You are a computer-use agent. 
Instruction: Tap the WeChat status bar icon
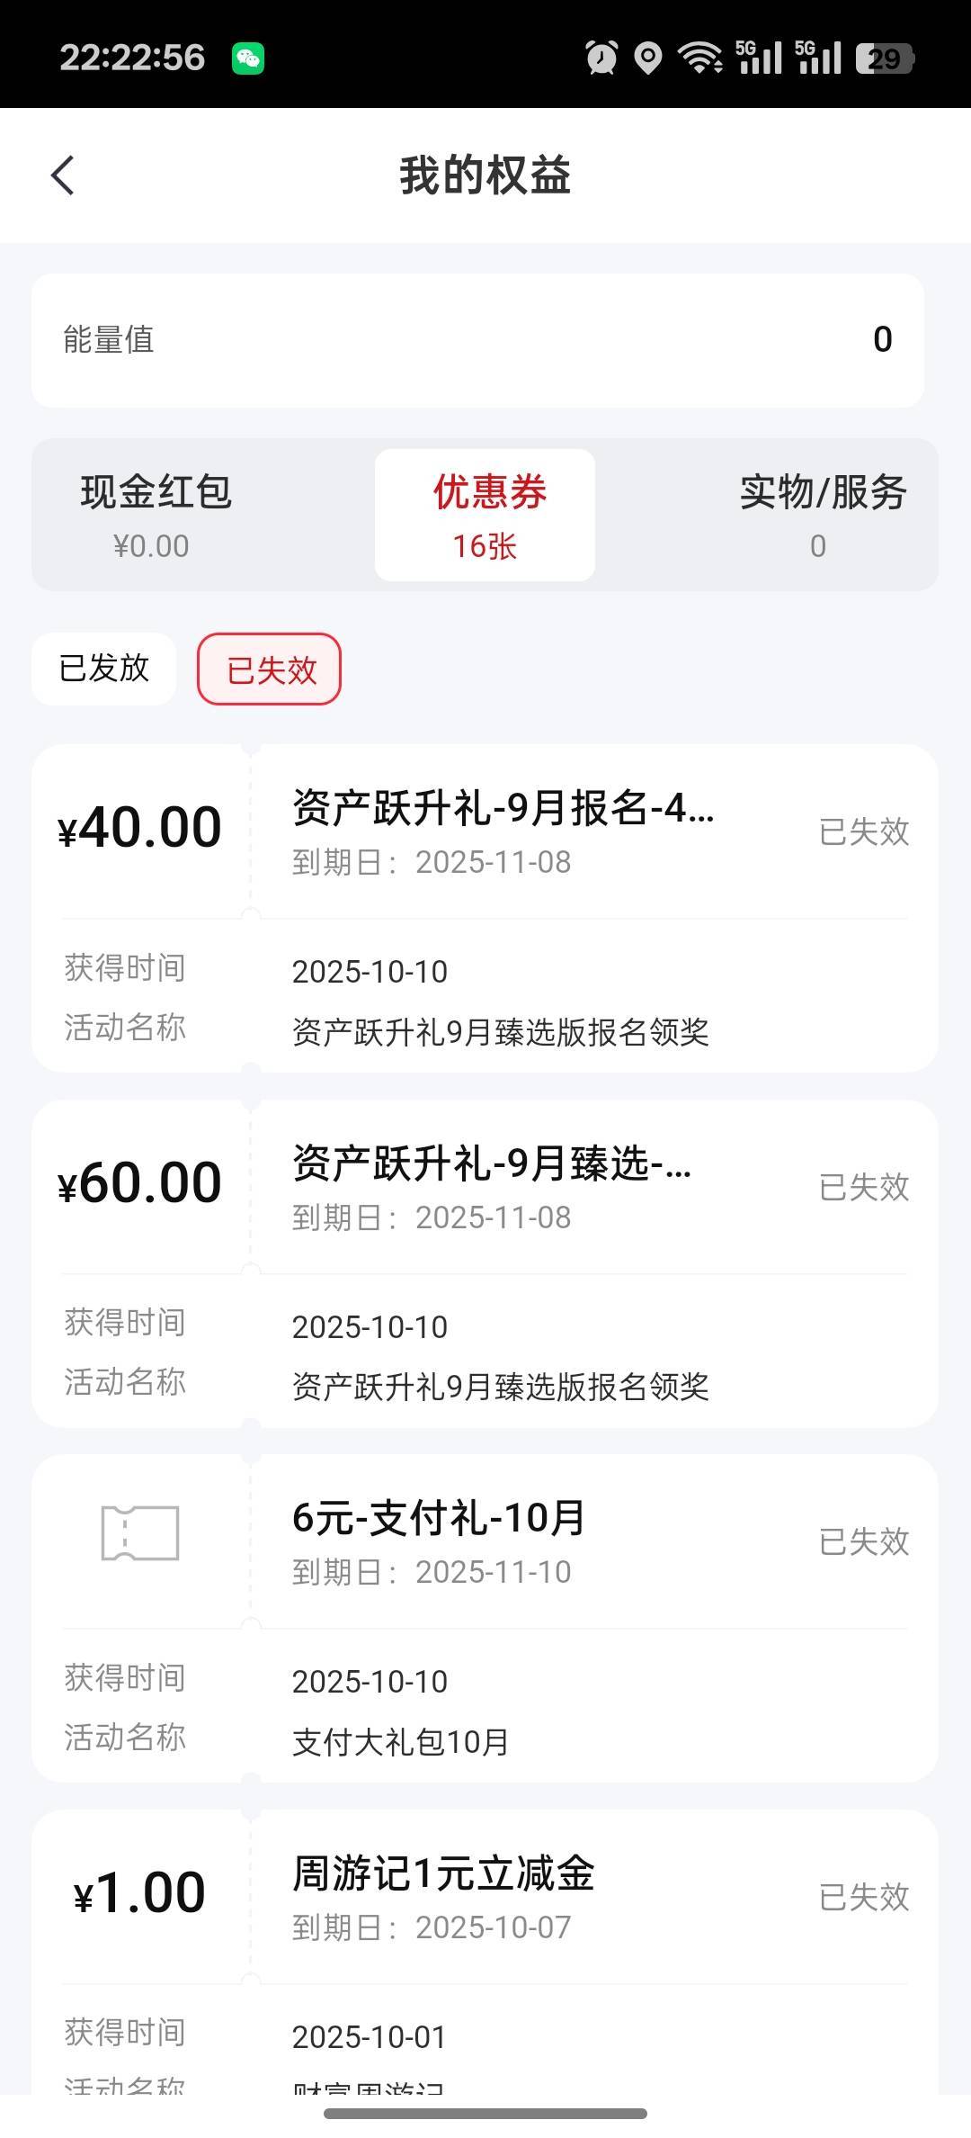click(x=248, y=58)
